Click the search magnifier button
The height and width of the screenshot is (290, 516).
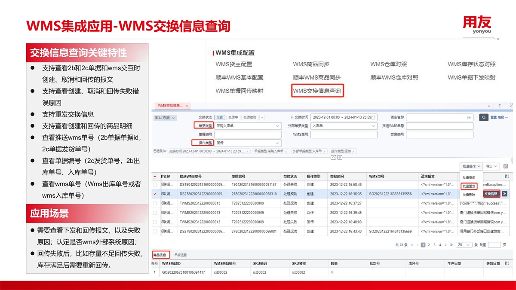coord(484,117)
